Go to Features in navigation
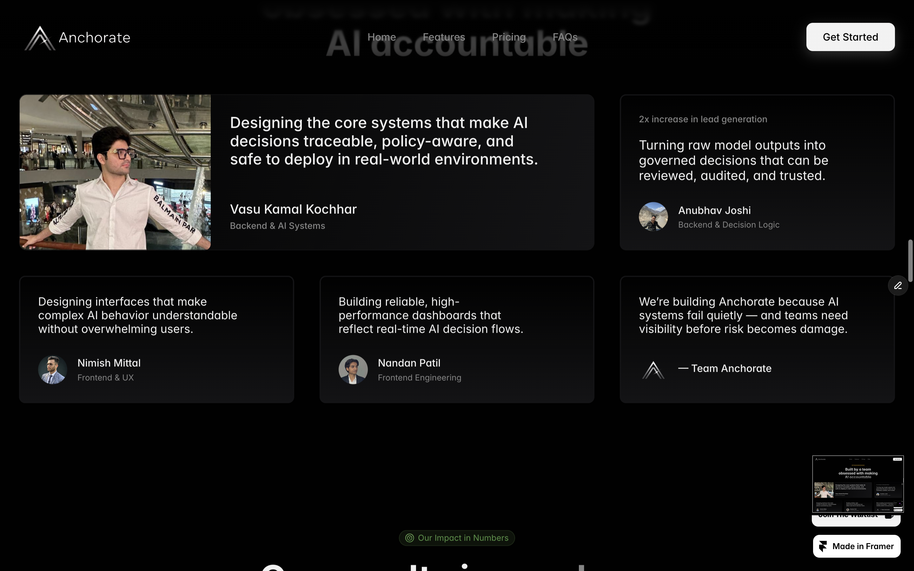The height and width of the screenshot is (571, 914). click(x=444, y=37)
